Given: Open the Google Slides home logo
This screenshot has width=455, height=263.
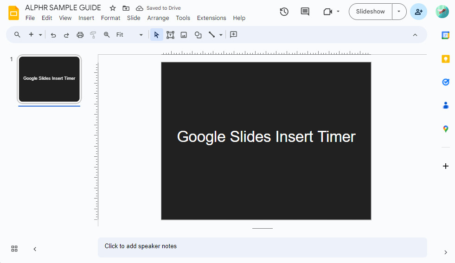Looking at the screenshot, I should coord(13,13).
